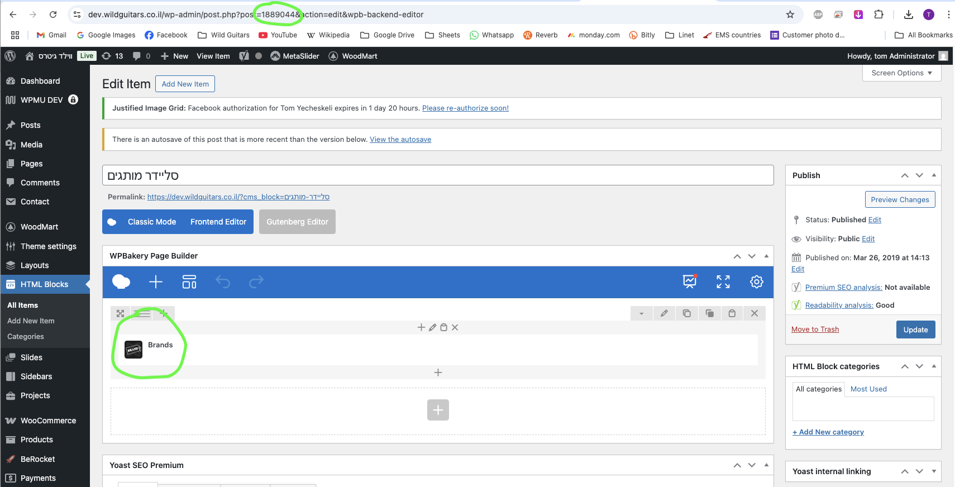The image size is (955, 487).
Task: Click the blue Update button
Action: tap(915, 330)
